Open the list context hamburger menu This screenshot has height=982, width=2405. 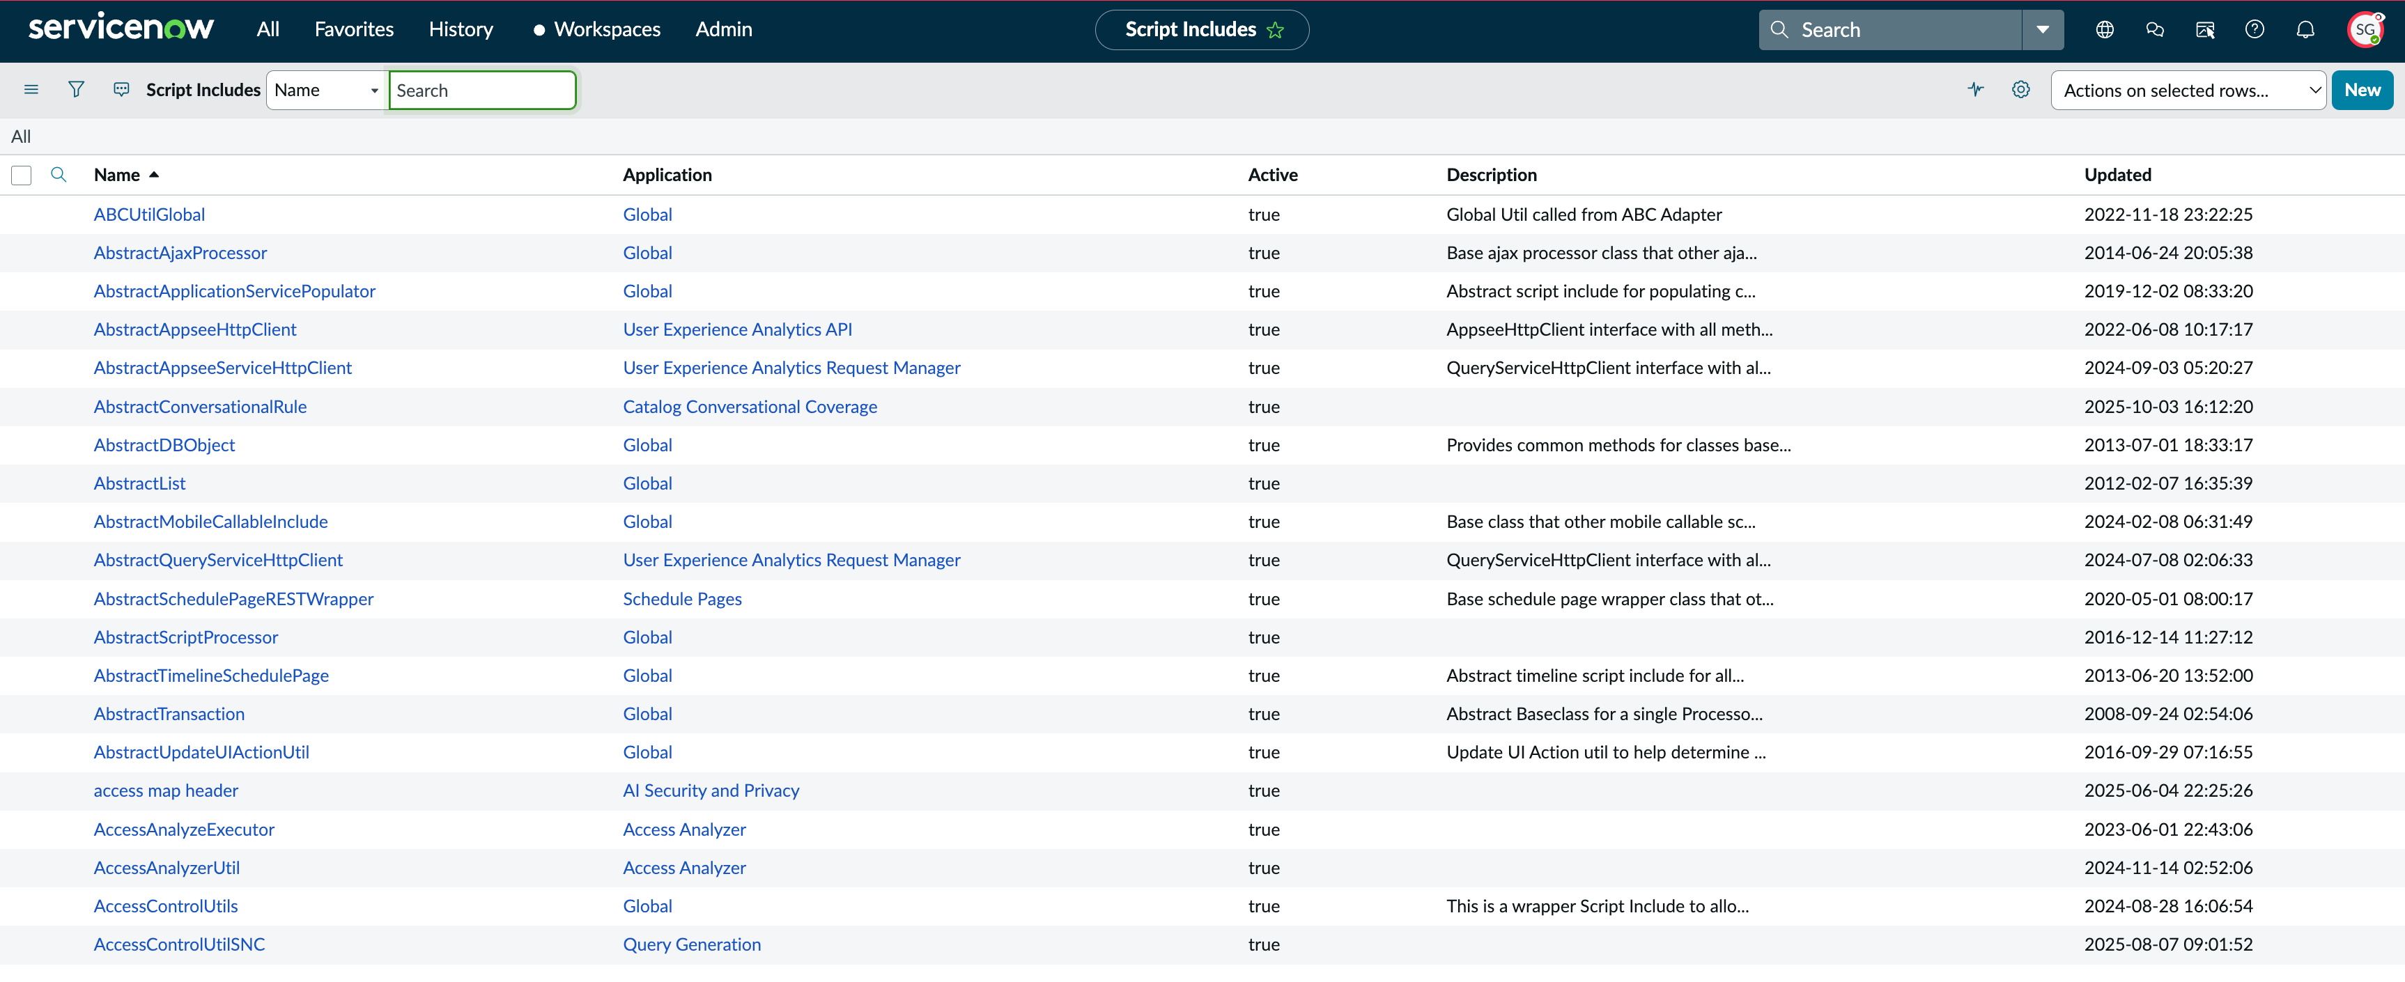click(31, 90)
